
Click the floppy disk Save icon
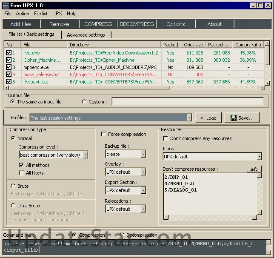[234, 118]
